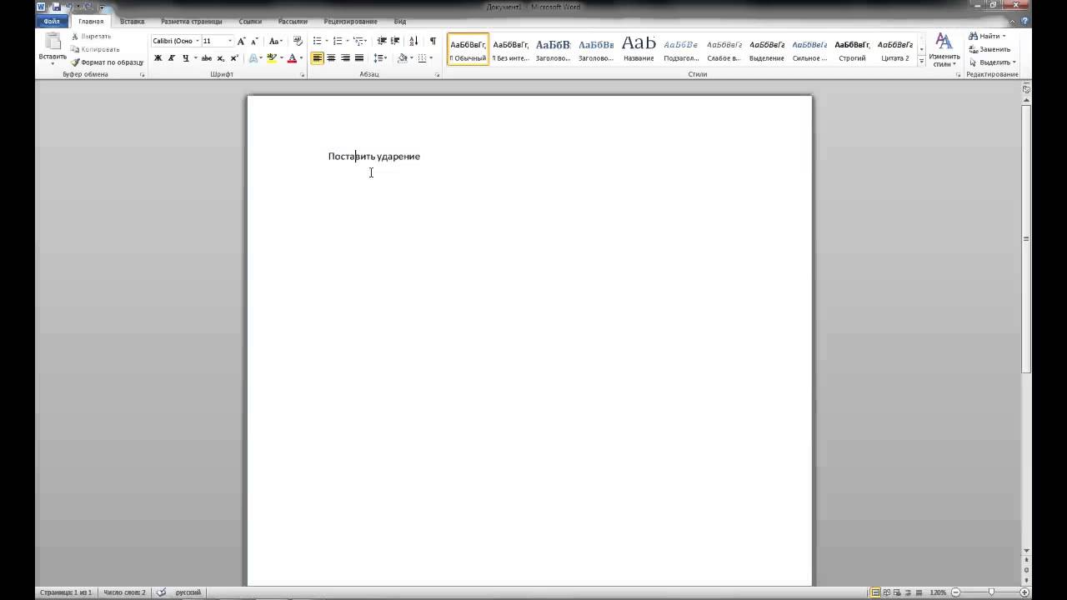The width and height of the screenshot is (1067, 600).
Task: Click the Clear Formatting icon
Action: 298,41
